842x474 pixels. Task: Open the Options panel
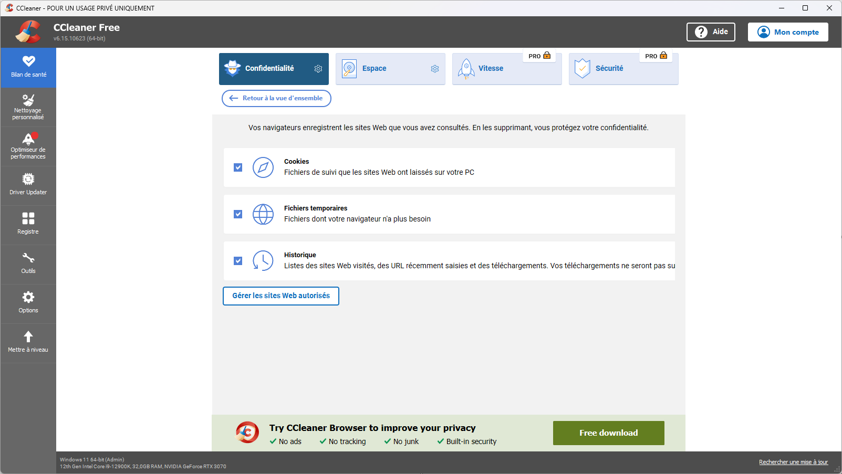click(28, 303)
